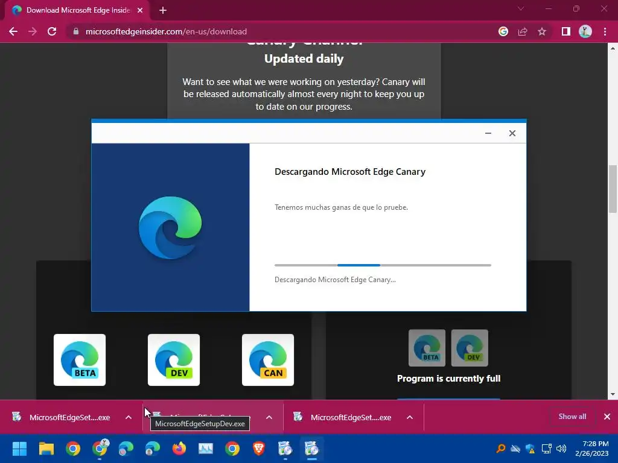Image resolution: width=618 pixels, height=463 pixels.
Task: Close the downloads bar
Action: click(x=607, y=417)
